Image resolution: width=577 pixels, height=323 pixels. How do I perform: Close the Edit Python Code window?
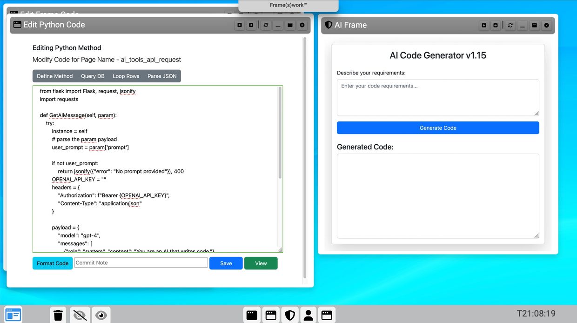302,25
